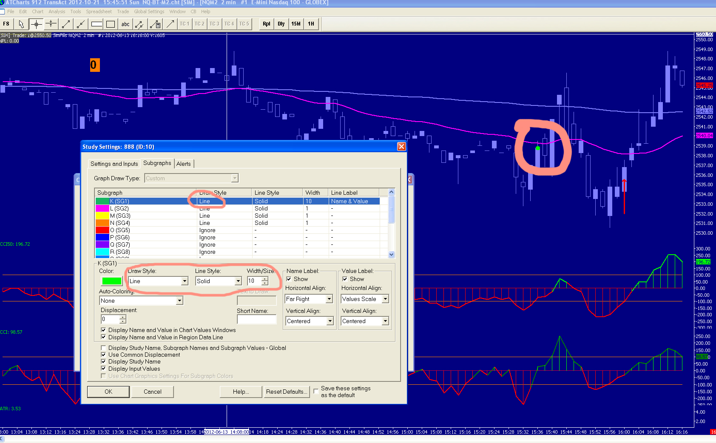This screenshot has height=443, width=716.
Task: Open Value Label Horizontal Align dropdown
Action: [385, 299]
